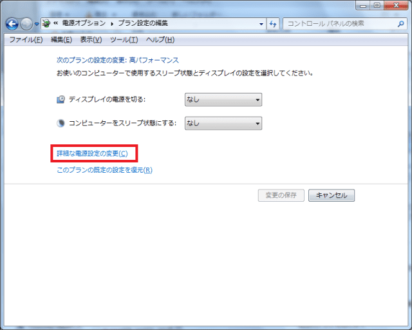Open the ツール(T) menu
Screen dimensions: 412x330
coord(124,40)
